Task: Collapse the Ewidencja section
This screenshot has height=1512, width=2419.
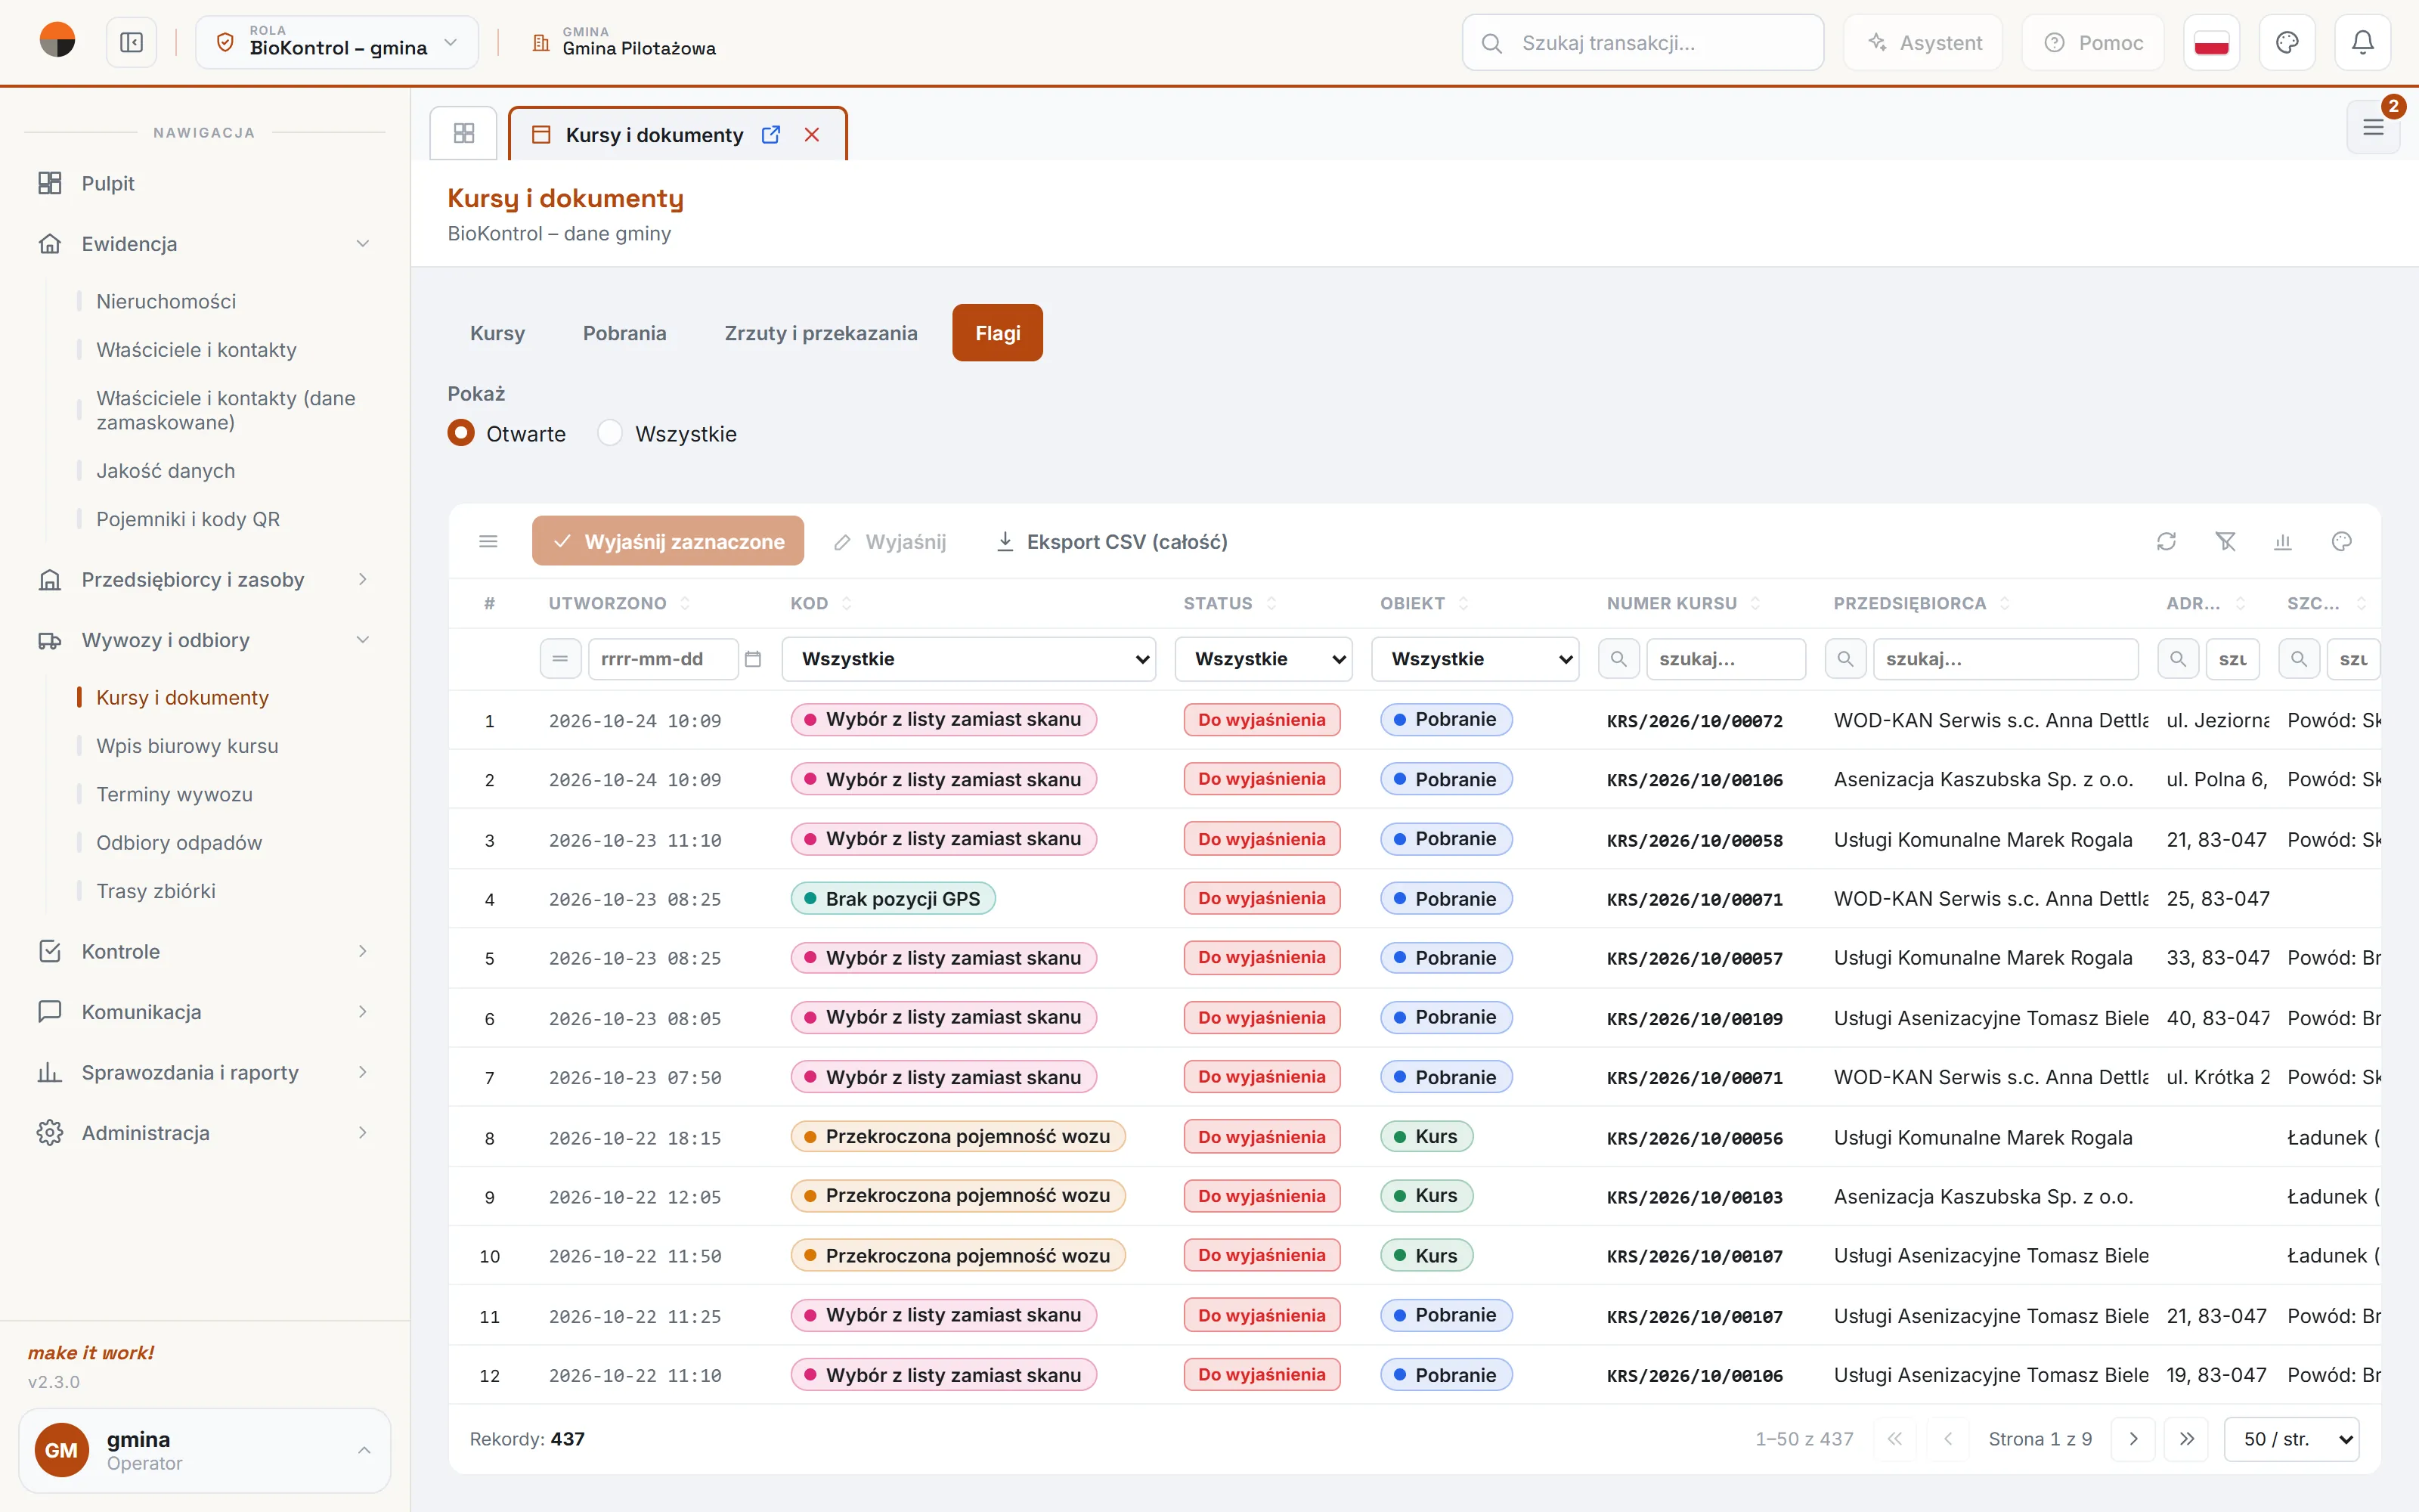Action: click(205, 244)
